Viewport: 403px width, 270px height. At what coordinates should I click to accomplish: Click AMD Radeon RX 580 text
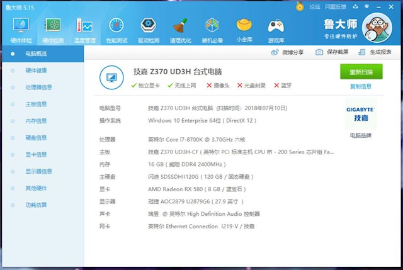(x=197, y=189)
